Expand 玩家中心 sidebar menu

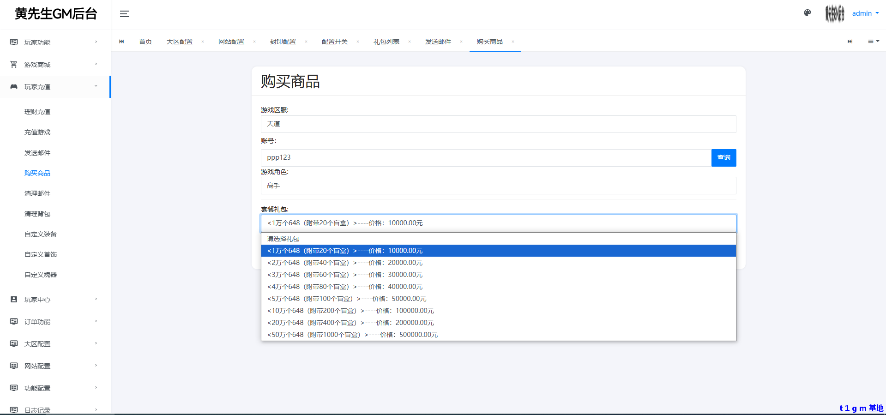pyautogui.click(x=96, y=299)
